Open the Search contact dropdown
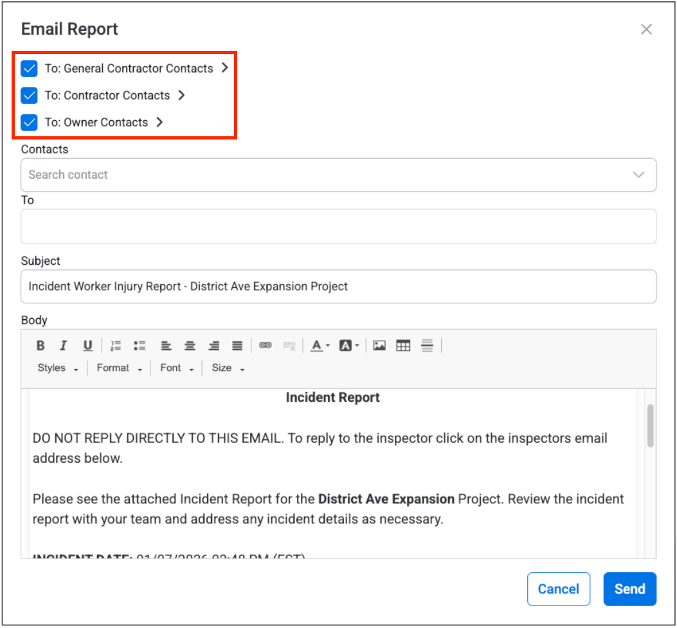Image resolution: width=677 pixels, height=628 pixels. 638,175
